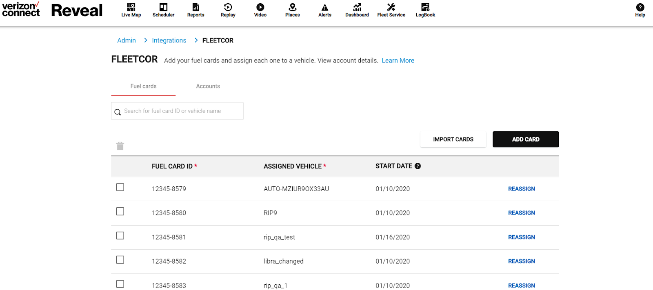Click the trash delete icon
This screenshot has width=653, height=290.
click(120, 146)
